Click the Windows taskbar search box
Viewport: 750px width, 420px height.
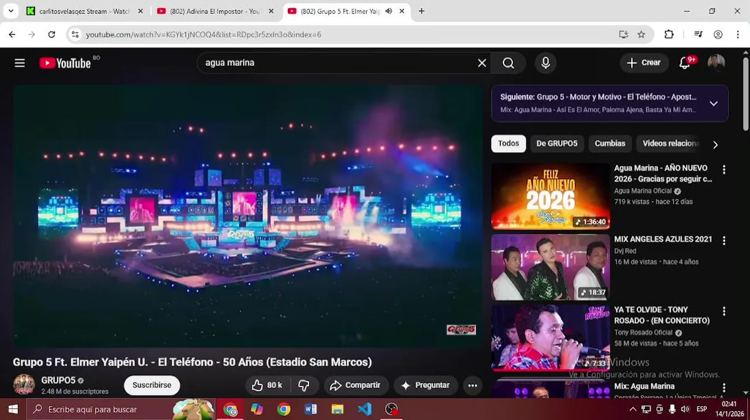(x=120, y=409)
